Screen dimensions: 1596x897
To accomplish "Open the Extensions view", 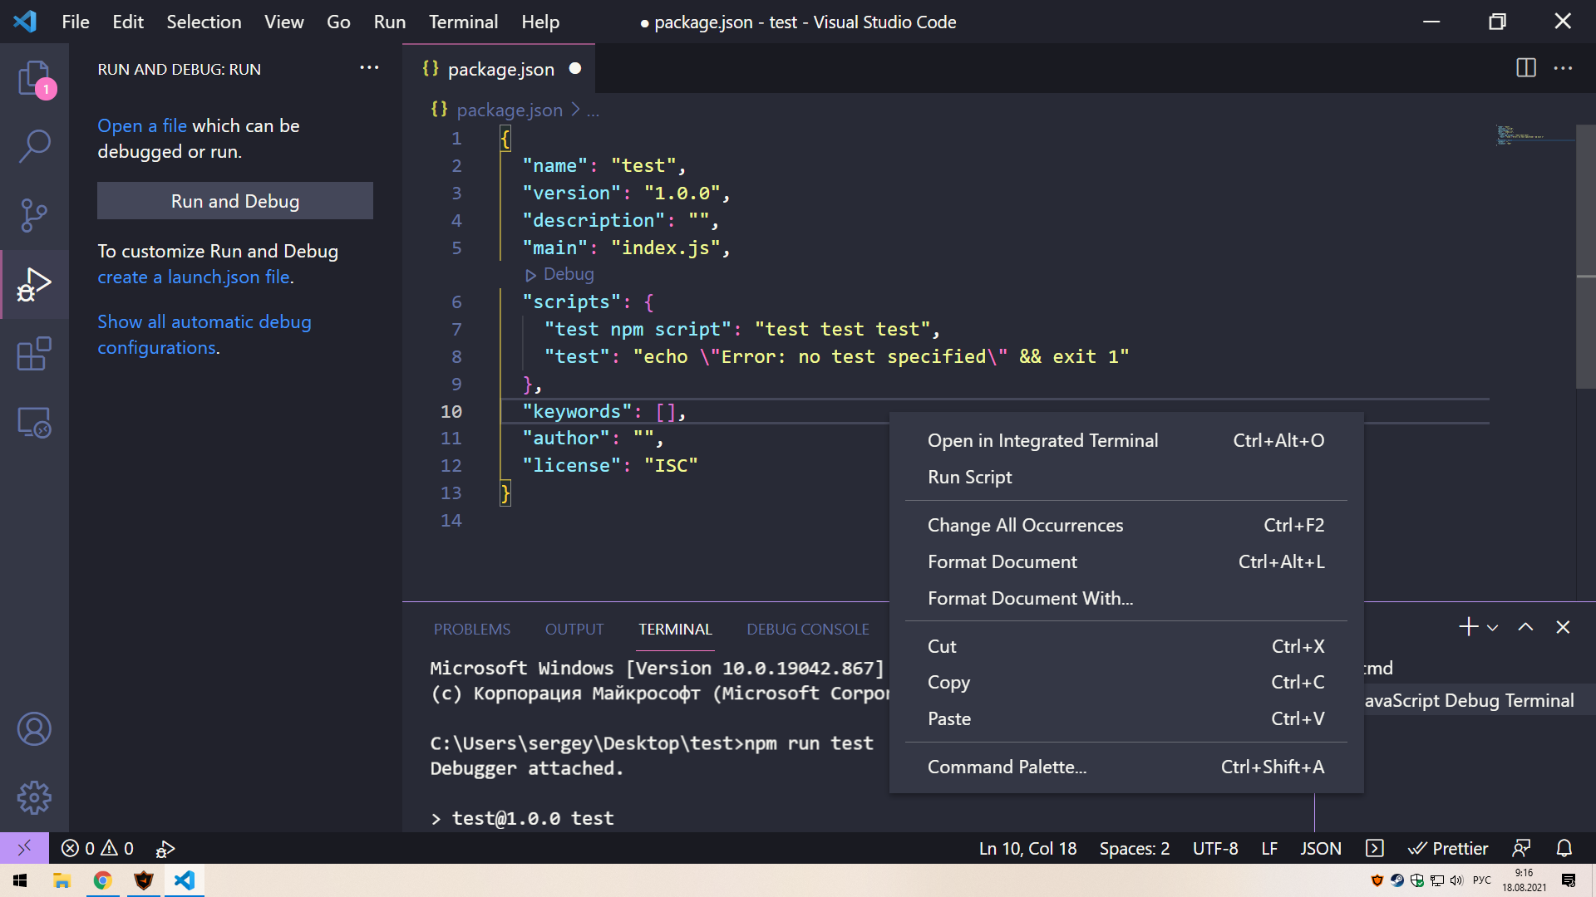I will pos(34,353).
